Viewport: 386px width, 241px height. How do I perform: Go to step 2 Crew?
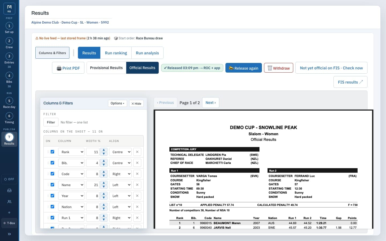9,43
